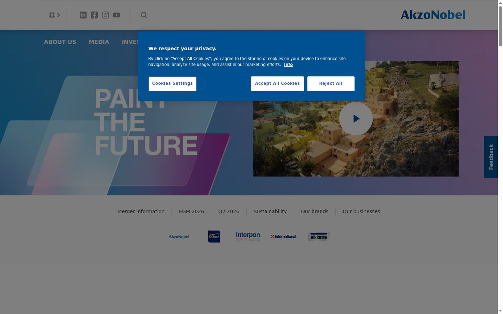Open Our businesses link

tap(362, 211)
